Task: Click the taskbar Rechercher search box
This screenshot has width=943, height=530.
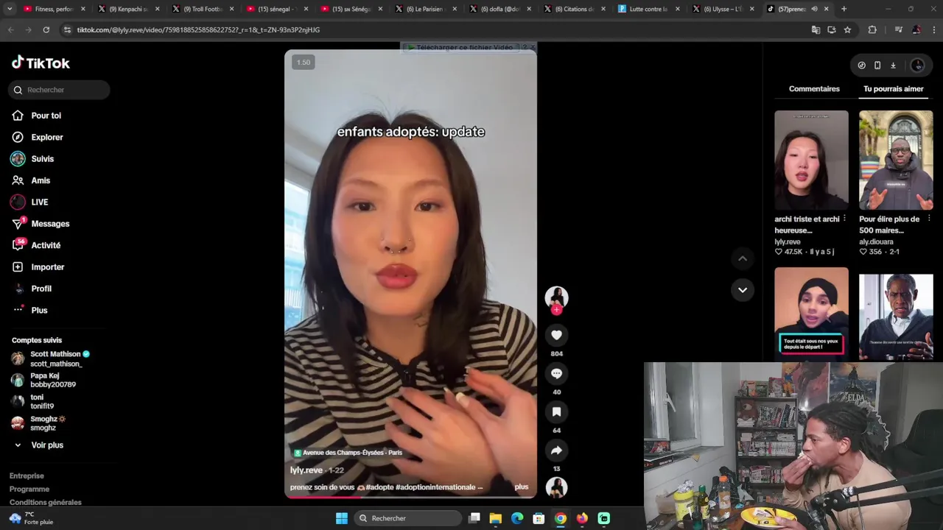Action: click(407, 518)
